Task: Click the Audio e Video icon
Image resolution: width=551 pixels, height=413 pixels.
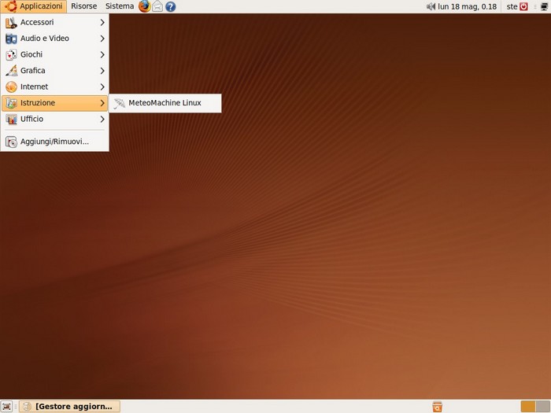Action: [x=11, y=39]
